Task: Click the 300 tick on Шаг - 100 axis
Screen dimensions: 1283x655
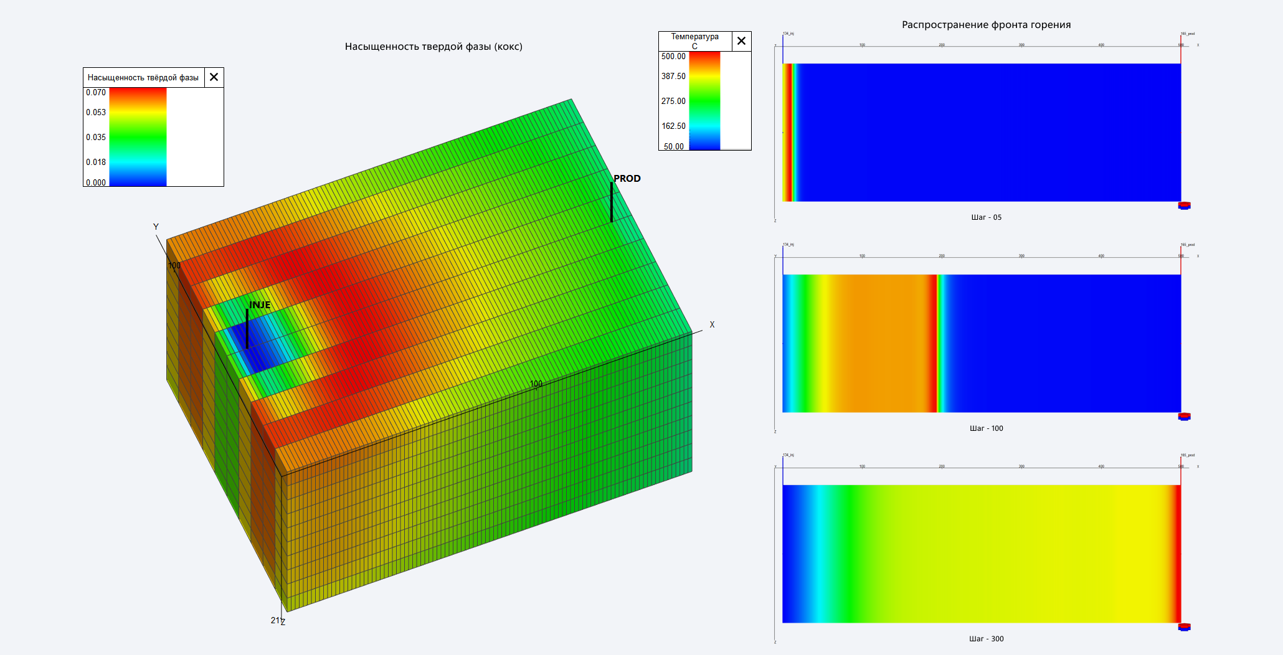Action: [x=1021, y=256]
